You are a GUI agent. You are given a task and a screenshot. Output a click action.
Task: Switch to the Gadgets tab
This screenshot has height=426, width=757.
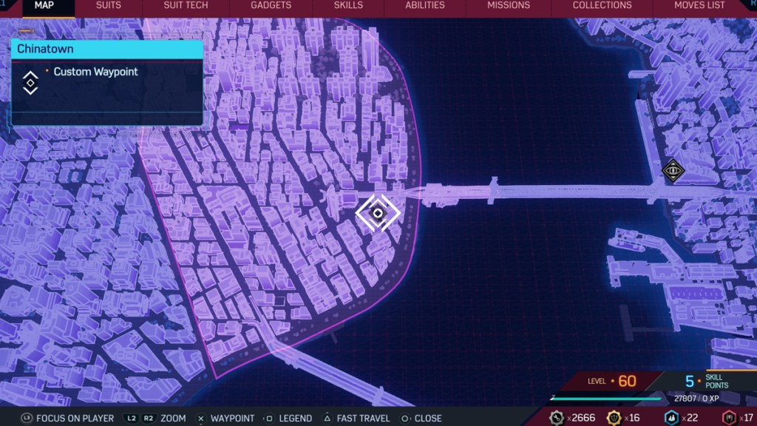(270, 5)
